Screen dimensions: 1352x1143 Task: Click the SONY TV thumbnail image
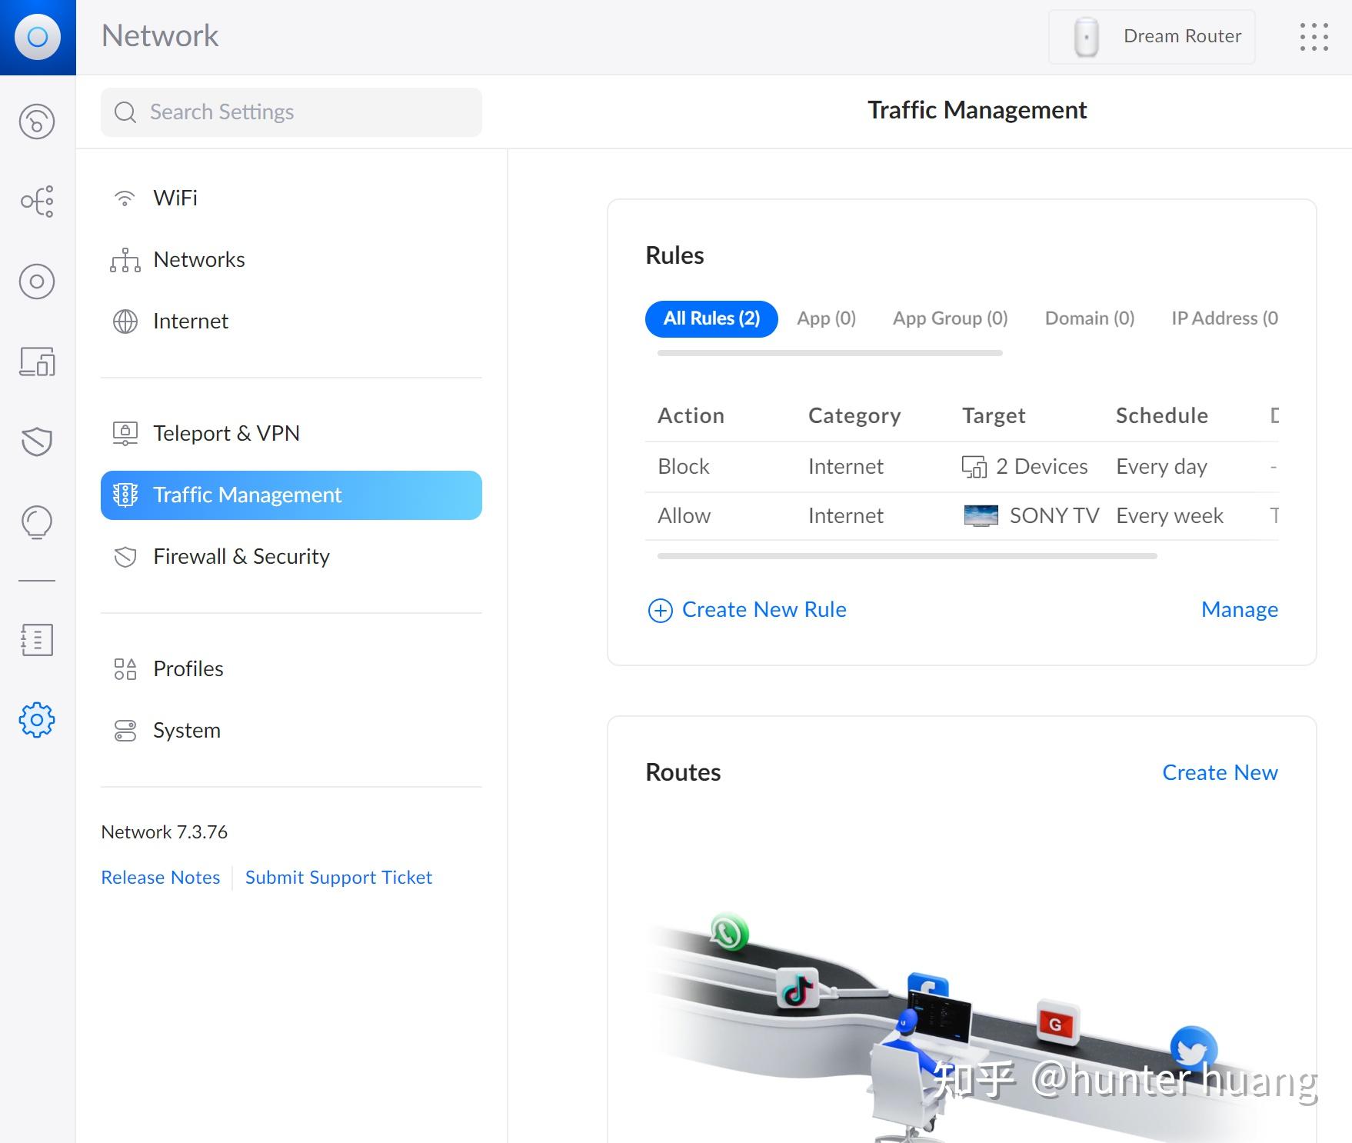click(x=981, y=515)
